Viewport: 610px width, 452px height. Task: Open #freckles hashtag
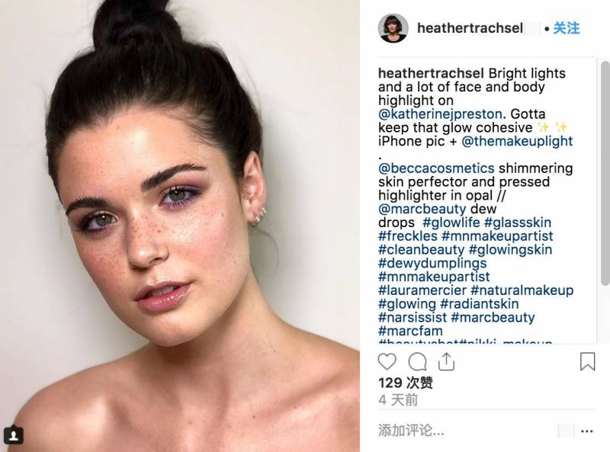coord(408,236)
